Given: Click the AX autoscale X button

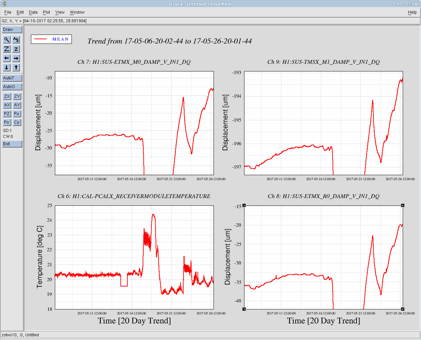Looking at the screenshot, I should point(7,105).
